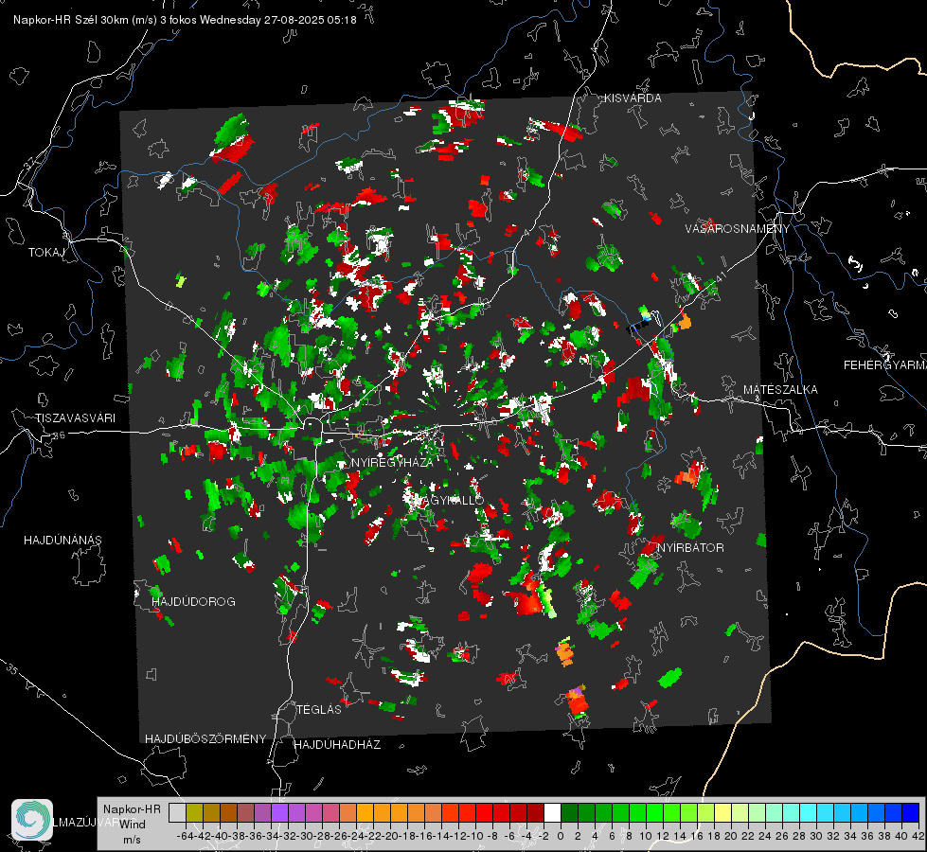Click the orange radar echo near road 41
The width and height of the screenshot is (927, 852).
click(x=684, y=322)
